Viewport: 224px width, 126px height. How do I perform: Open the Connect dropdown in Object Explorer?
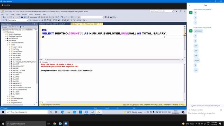tap(5, 27)
